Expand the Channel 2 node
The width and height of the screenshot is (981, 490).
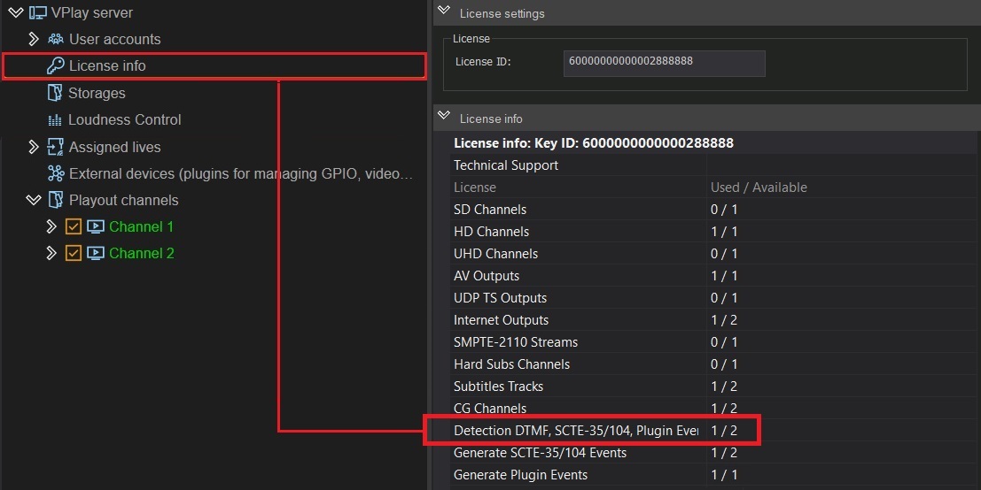(51, 253)
